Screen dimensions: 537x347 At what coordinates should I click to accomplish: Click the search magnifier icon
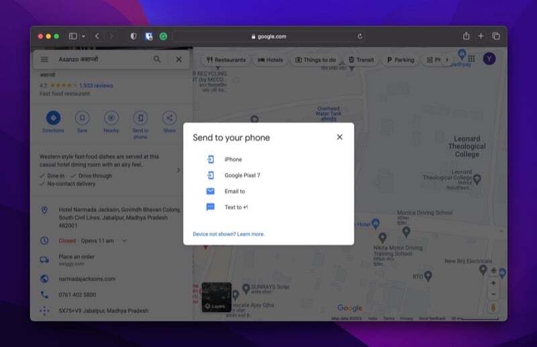[x=157, y=60]
